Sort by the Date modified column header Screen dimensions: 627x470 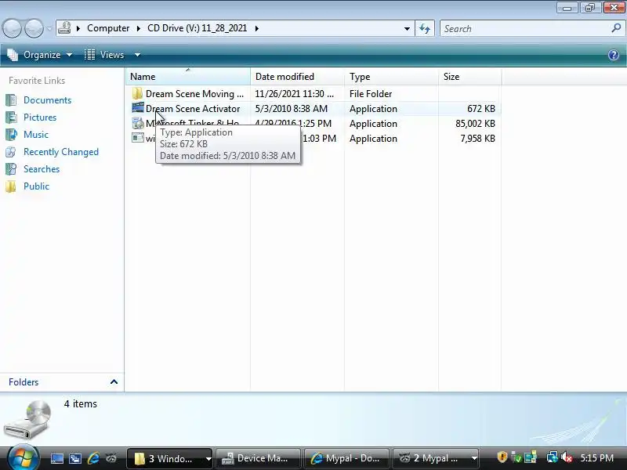pyautogui.click(x=297, y=76)
